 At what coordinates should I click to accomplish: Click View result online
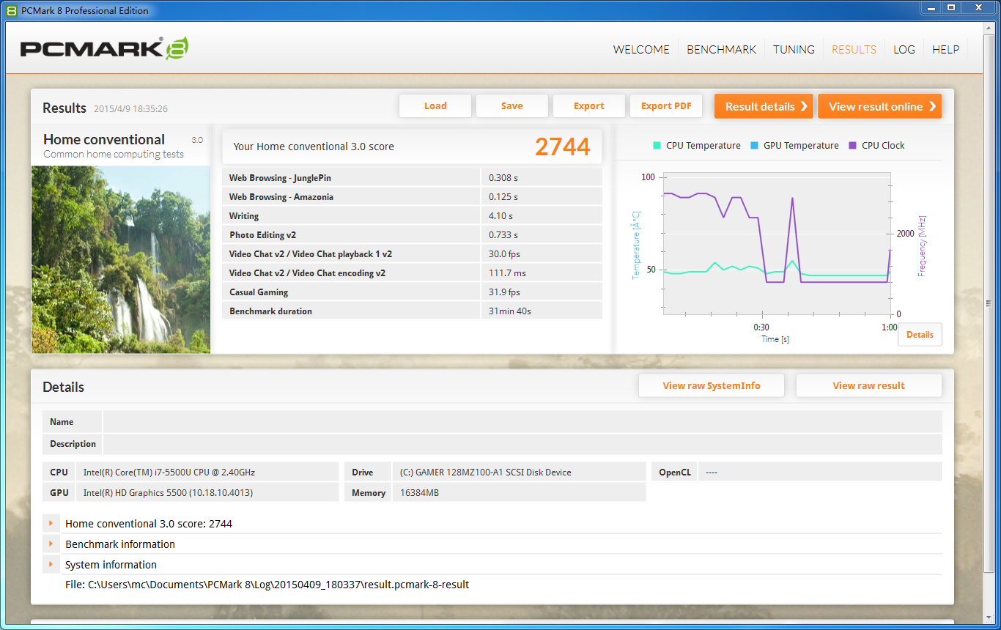tap(879, 106)
